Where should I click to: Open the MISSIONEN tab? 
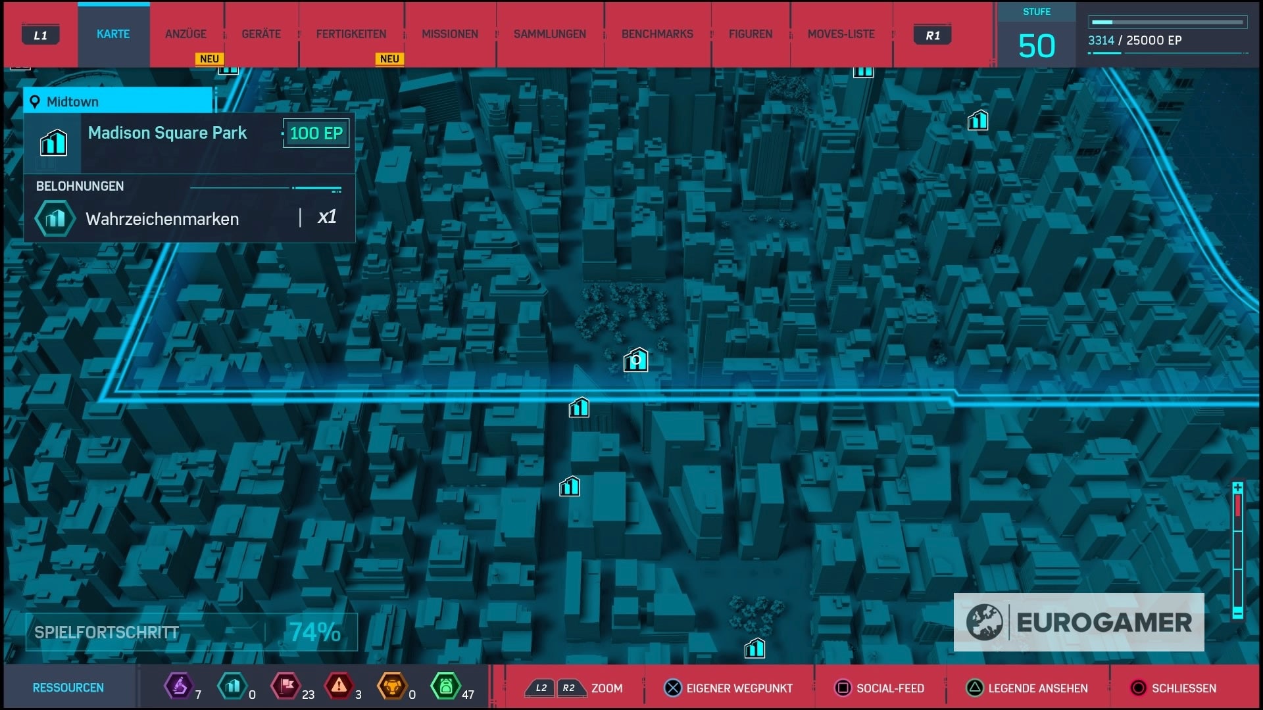coord(450,34)
